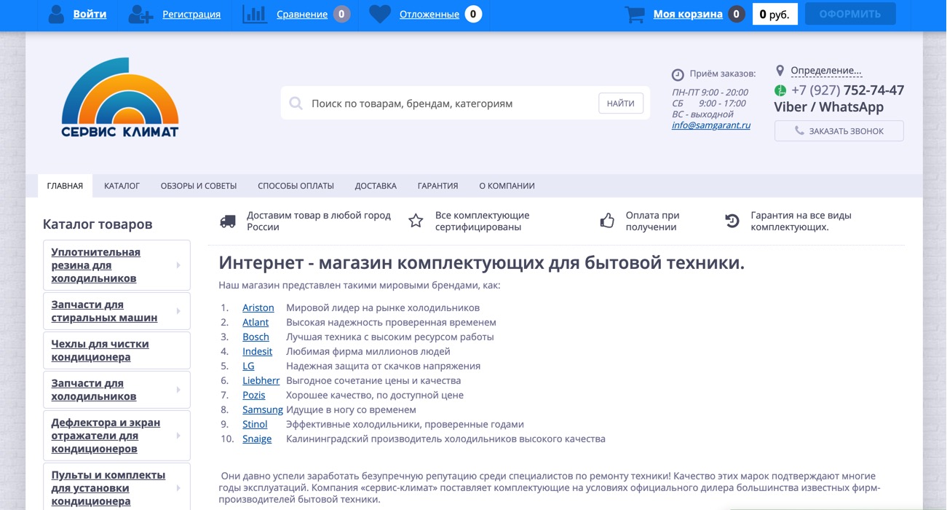Viewport: 947px width, 510px height.
Task: Open Запчасти для холодильников category link
Action: [x=93, y=390]
